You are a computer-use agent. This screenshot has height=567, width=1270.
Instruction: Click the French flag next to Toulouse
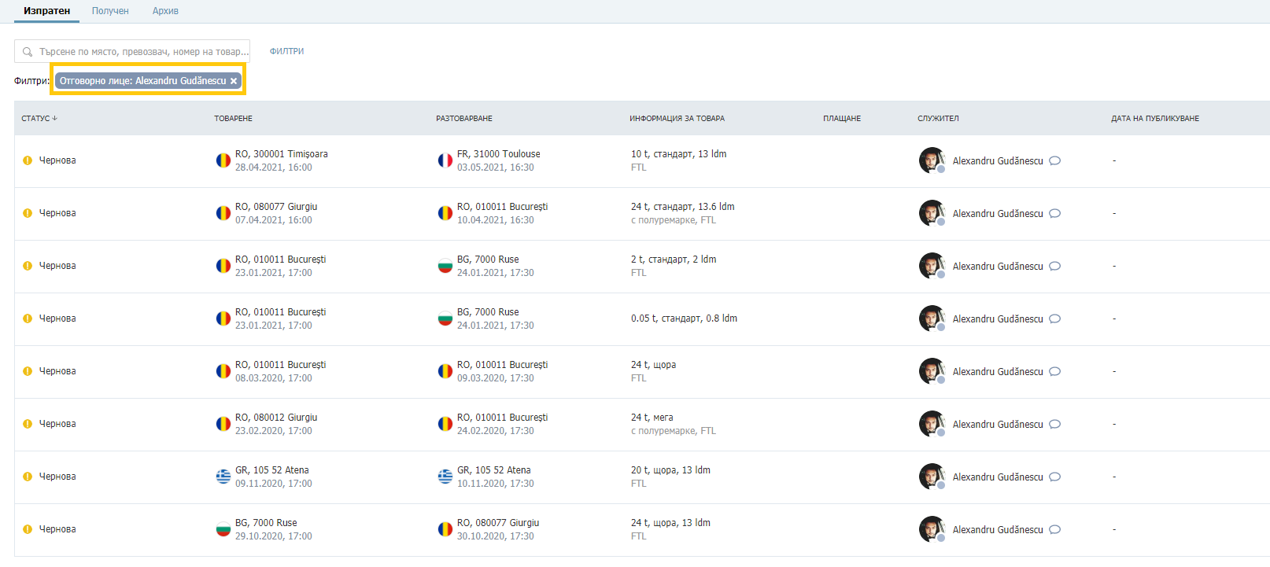[445, 160]
